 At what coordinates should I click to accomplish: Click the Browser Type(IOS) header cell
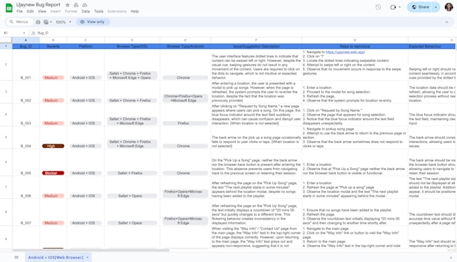132,46
